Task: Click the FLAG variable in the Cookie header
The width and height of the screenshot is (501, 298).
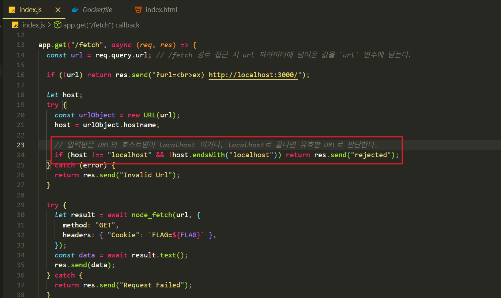Action: 188,235
